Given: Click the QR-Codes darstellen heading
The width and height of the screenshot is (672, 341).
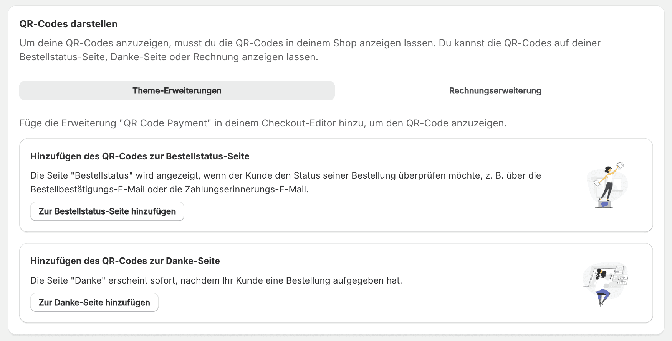Looking at the screenshot, I should pos(68,23).
